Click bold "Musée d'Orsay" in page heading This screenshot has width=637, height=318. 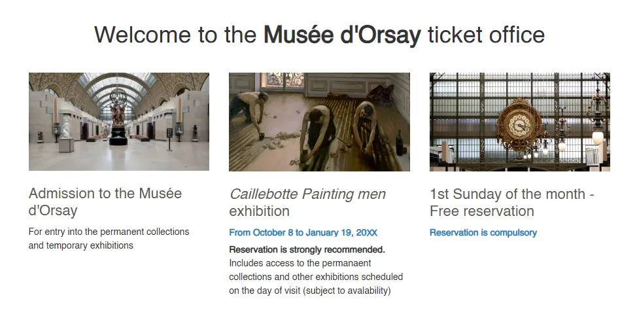click(341, 35)
